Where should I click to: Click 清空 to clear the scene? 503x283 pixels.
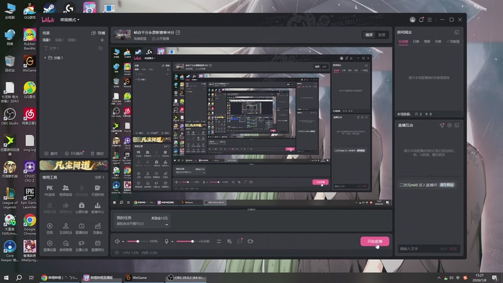point(97,153)
